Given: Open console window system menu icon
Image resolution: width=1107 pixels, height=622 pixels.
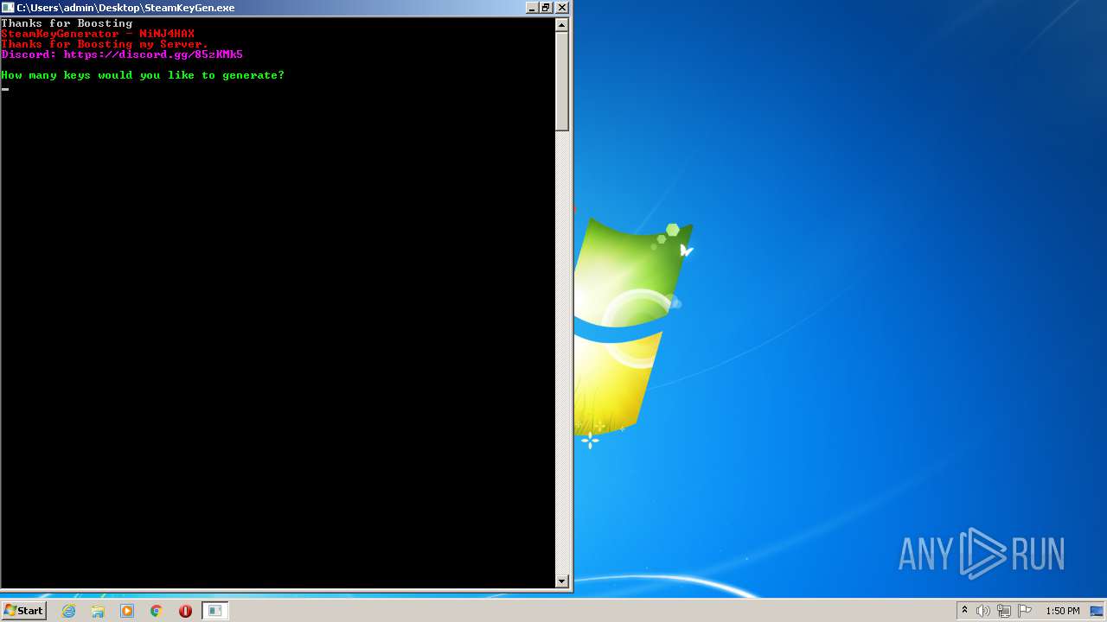Looking at the screenshot, I should [x=8, y=7].
